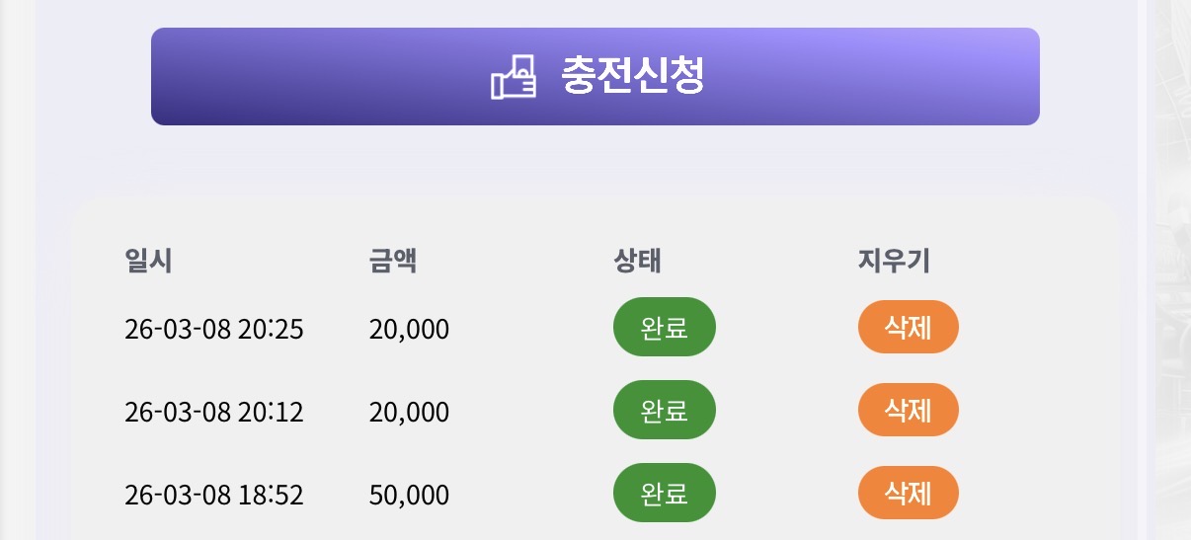Click the 26-03-08 18:52 date entry
1191x540 pixels.
click(x=213, y=495)
